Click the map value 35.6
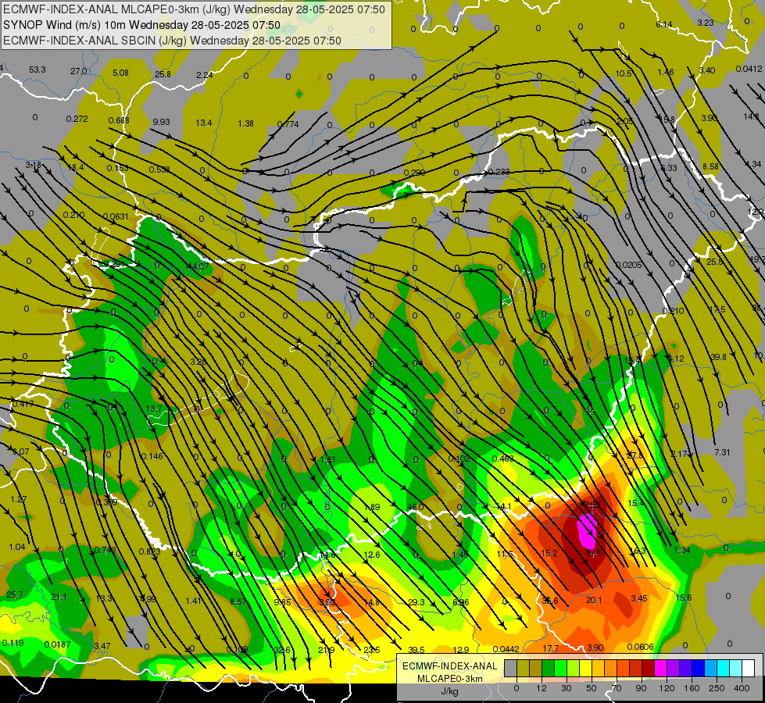This screenshot has height=703, width=765. pyautogui.click(x=550, y=601)
